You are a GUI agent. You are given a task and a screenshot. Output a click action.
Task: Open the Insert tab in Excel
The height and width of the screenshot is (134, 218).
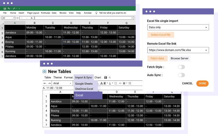21,13
